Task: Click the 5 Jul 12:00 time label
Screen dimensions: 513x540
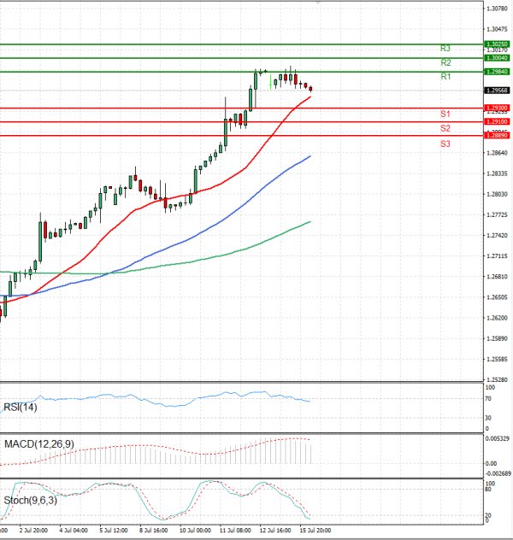Action: [x=114, y=531]
